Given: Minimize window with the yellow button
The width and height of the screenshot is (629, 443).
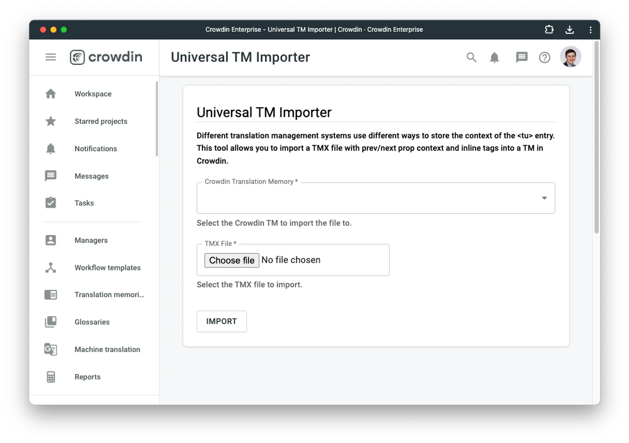Looking at the screenshot, I should (53, 30).
